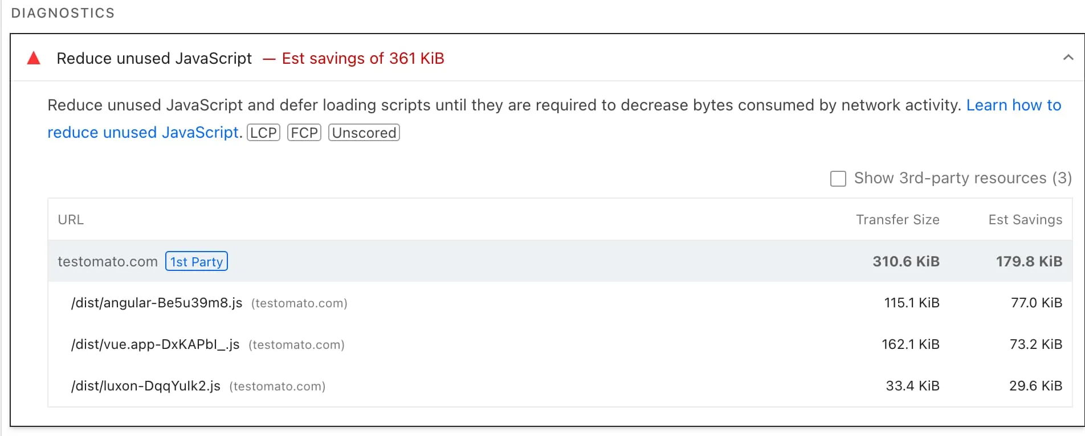
Task: Click the FCP metric chip
Action: click(x=304, y=132)
